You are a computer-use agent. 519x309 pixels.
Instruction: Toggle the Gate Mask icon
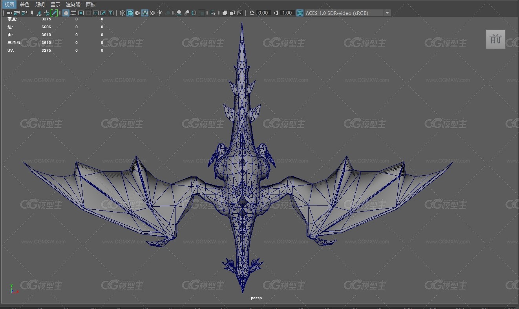click(88, 13)
